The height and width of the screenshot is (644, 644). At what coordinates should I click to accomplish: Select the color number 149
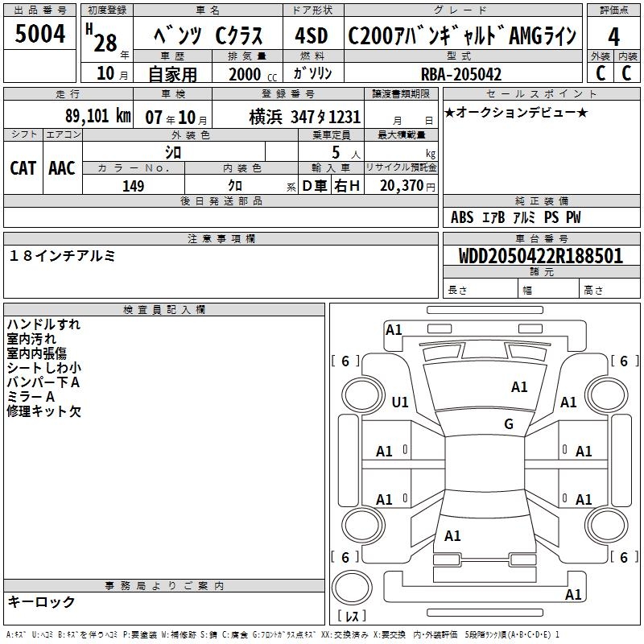coord(133,186)
